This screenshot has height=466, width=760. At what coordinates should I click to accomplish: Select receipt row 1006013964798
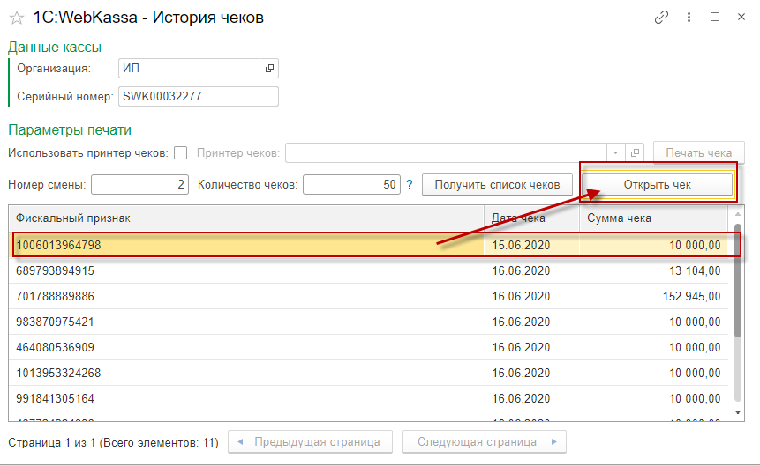point(368,246)
